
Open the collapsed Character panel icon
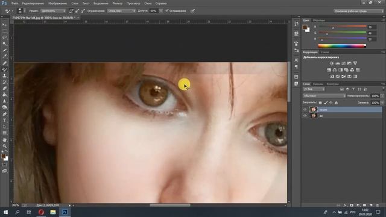pos(296,60)
